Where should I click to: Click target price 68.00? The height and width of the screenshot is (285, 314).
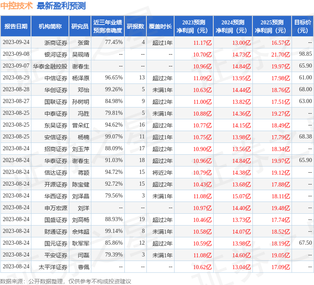[305, 90]
